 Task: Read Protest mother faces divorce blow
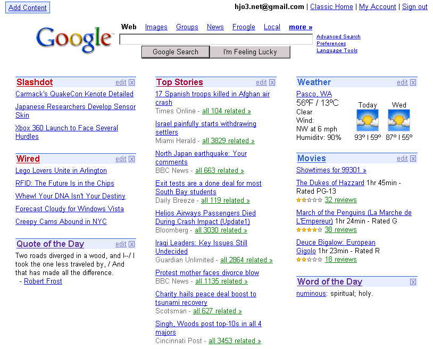point(207,273)
